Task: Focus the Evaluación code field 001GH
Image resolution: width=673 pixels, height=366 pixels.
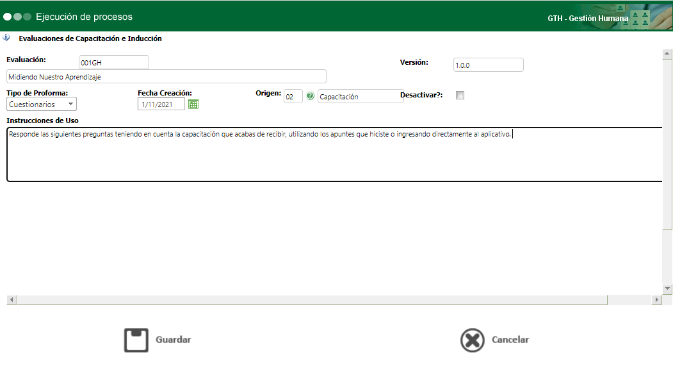Action: coord(114,62)
